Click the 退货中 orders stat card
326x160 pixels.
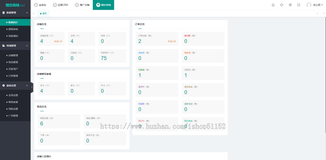[x=157, y=90]
